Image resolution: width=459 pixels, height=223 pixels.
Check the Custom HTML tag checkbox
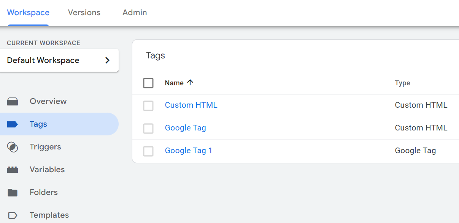148,106
